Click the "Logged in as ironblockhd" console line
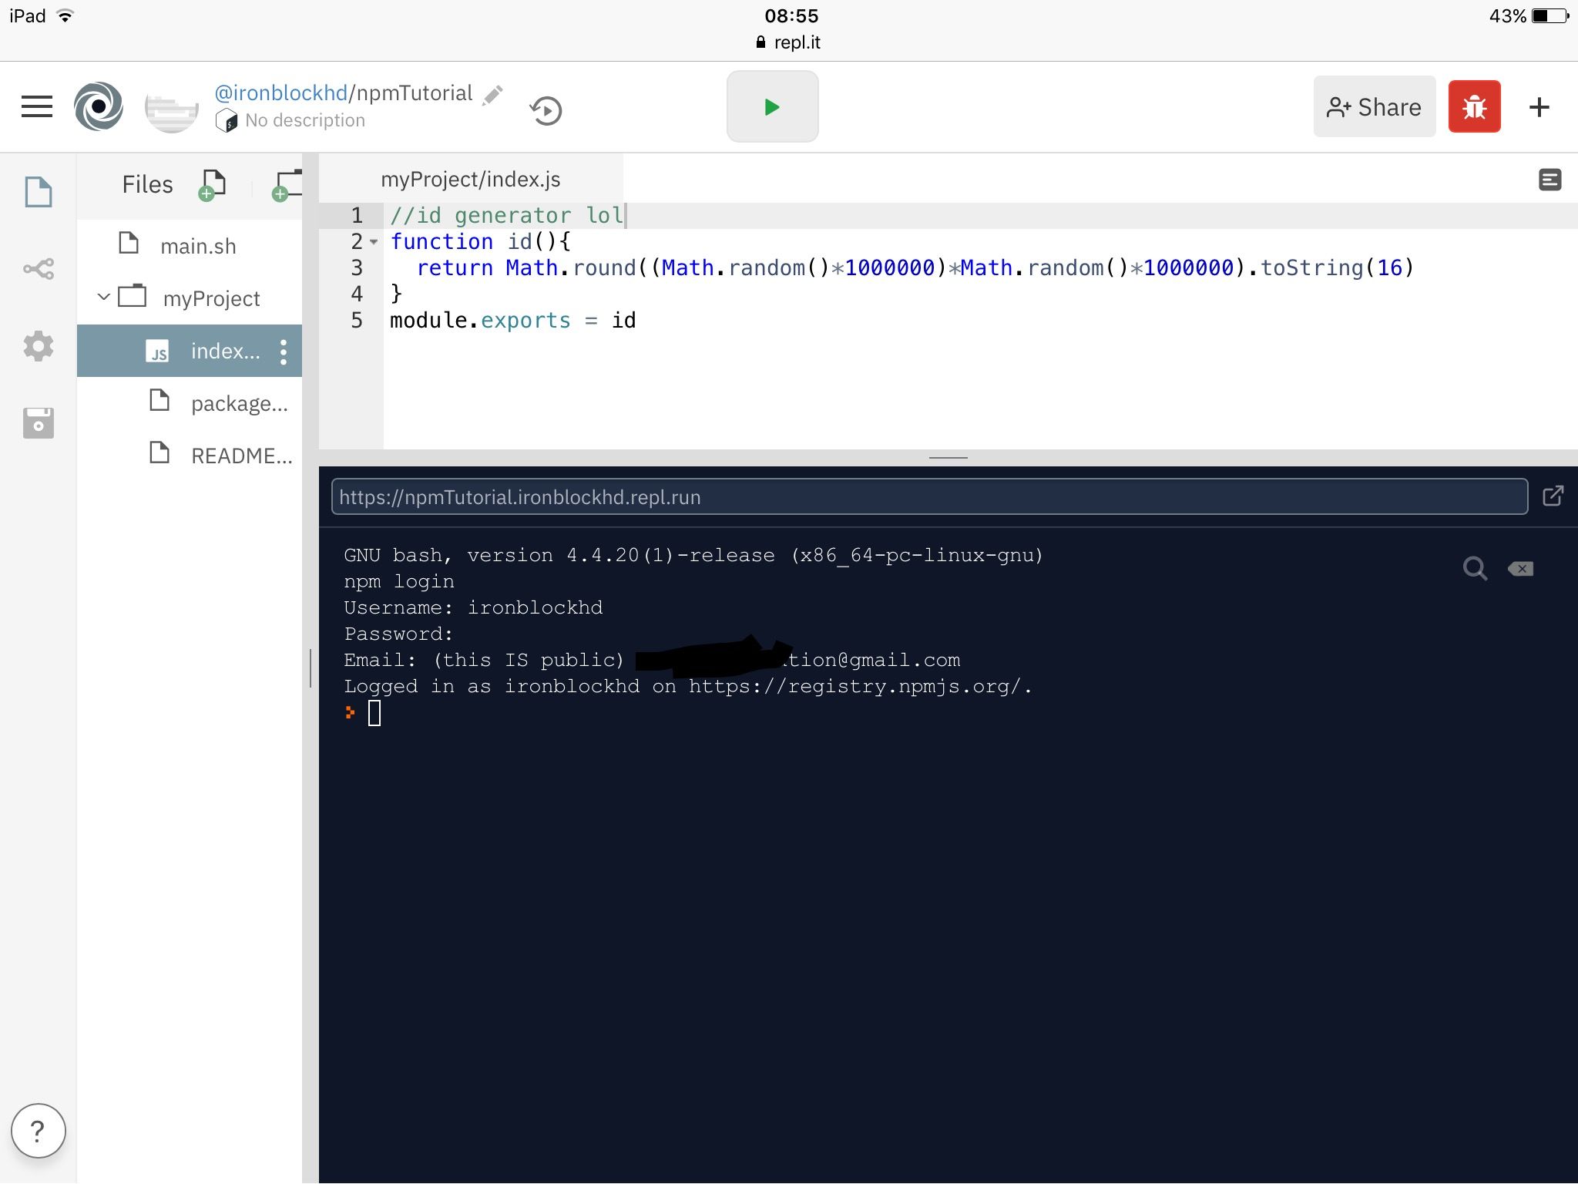Viewport: 1578px width, 1184px height. point(688,686)
